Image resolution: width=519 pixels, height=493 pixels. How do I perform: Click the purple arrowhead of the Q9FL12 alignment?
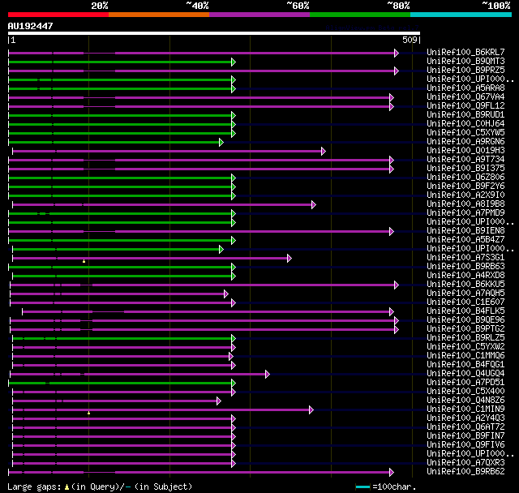click(392, 106)
